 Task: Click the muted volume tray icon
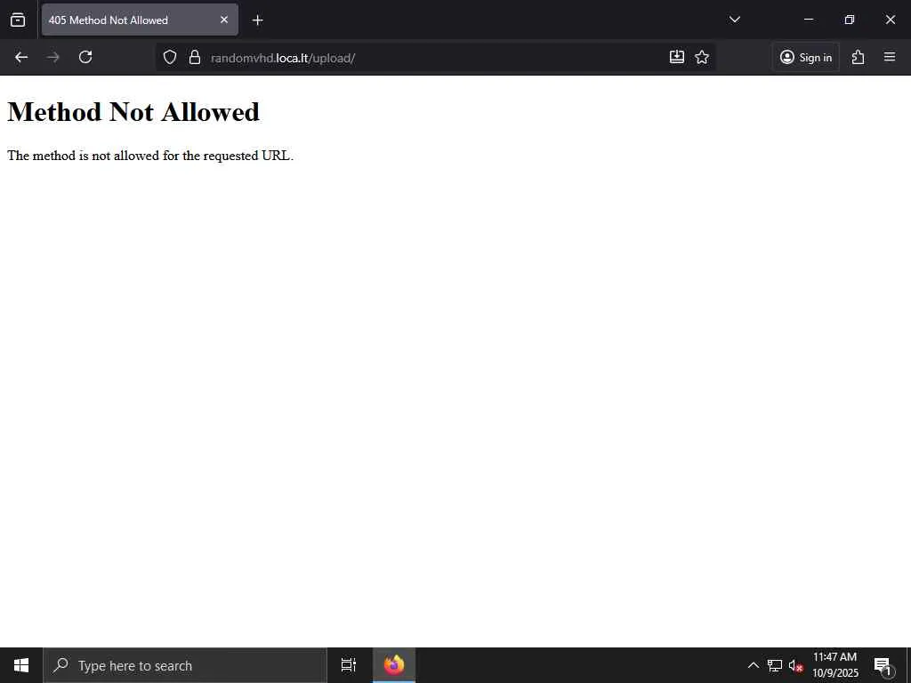point(795,665)
